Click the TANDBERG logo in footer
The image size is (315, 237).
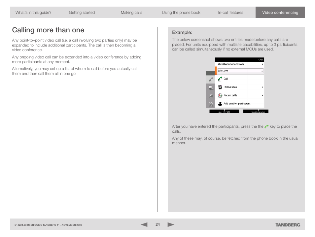[x=288, y=225]
